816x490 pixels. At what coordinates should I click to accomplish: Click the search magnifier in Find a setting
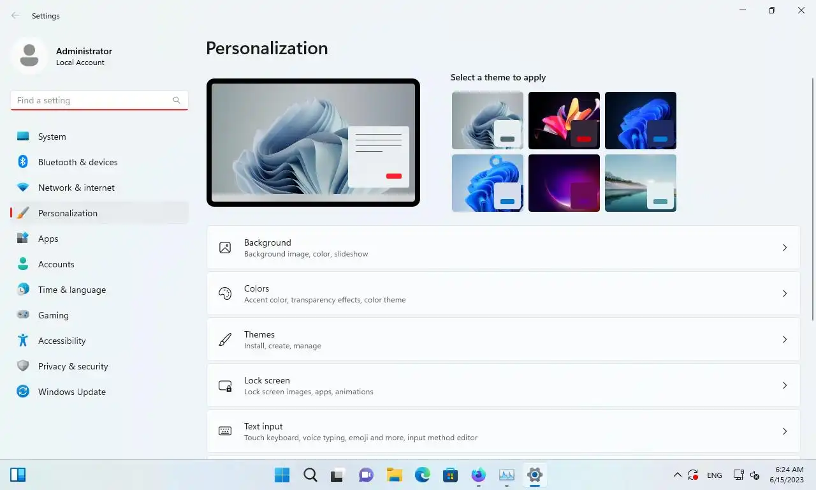177,100
